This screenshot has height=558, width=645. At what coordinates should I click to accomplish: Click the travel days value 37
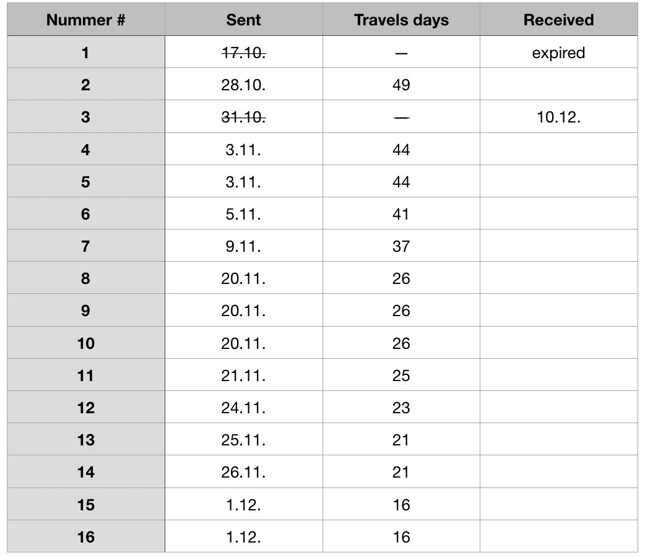pos(401,246)
